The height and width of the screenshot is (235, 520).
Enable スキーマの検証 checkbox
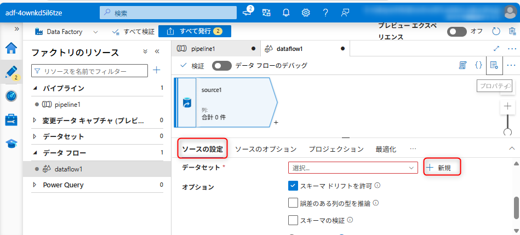(293, 220)
